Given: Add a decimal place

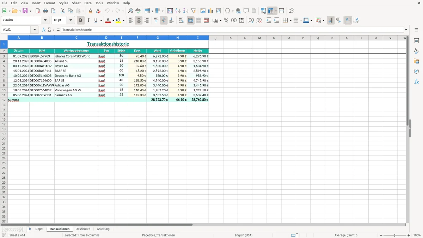Looking at the screenshot, I should 251,20.
